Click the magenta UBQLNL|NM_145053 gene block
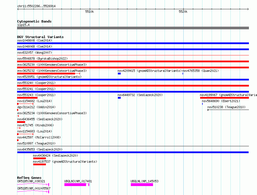The width and height of the screenshot is (257, 195). point(142,185)
